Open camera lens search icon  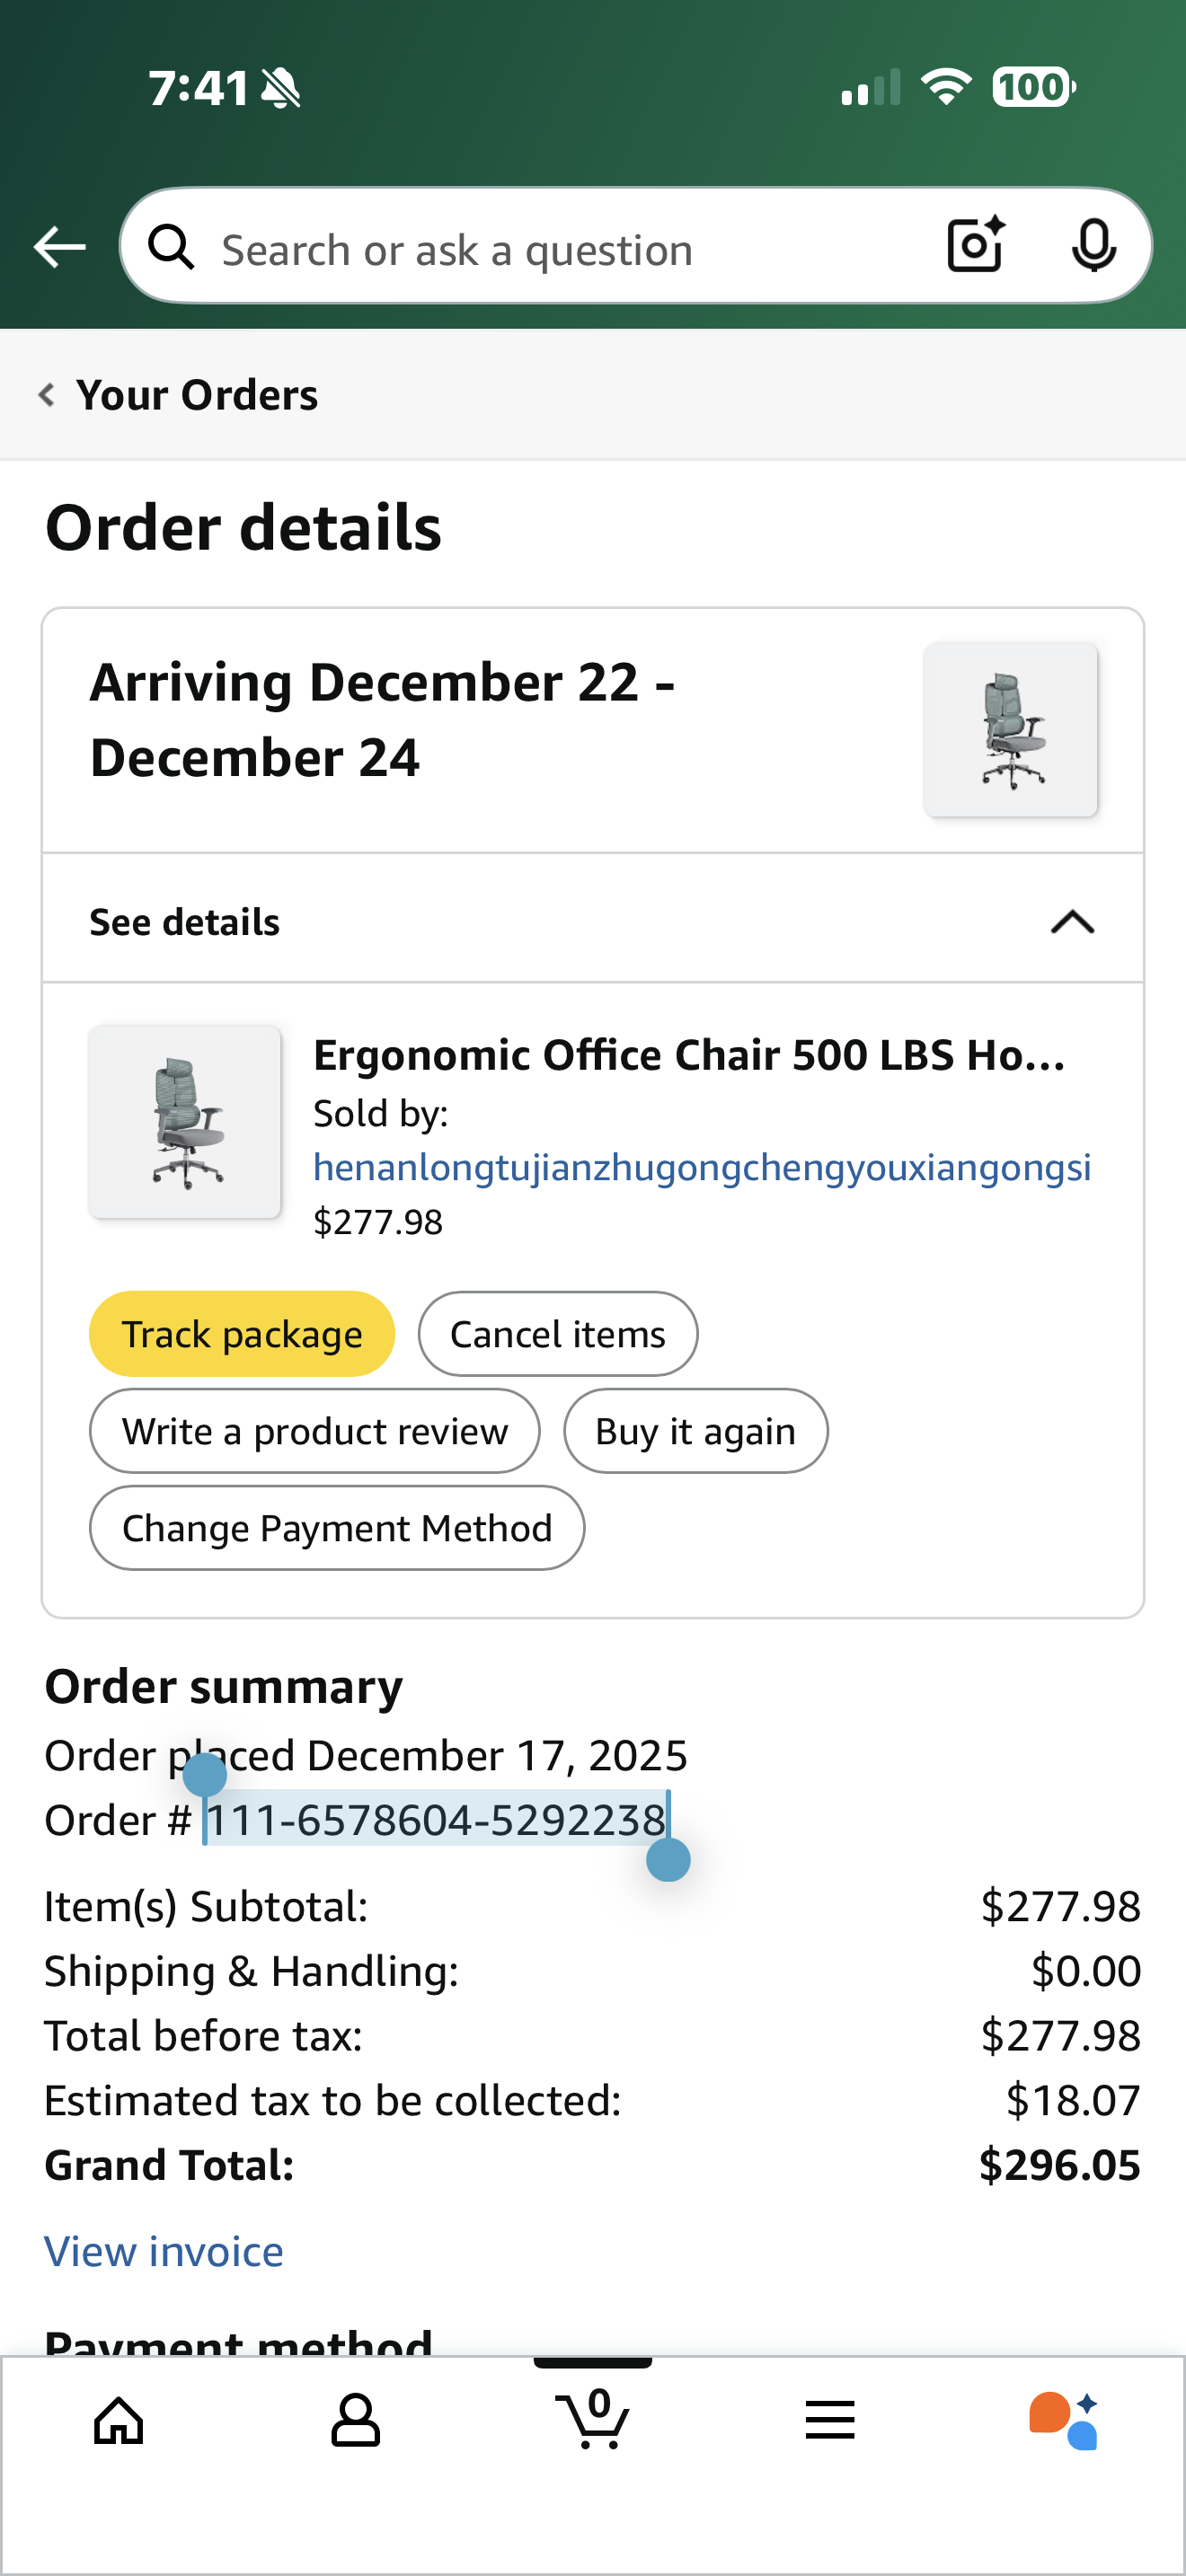tap(975, 246)
